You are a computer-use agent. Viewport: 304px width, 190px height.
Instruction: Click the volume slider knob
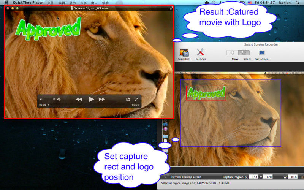54,99
